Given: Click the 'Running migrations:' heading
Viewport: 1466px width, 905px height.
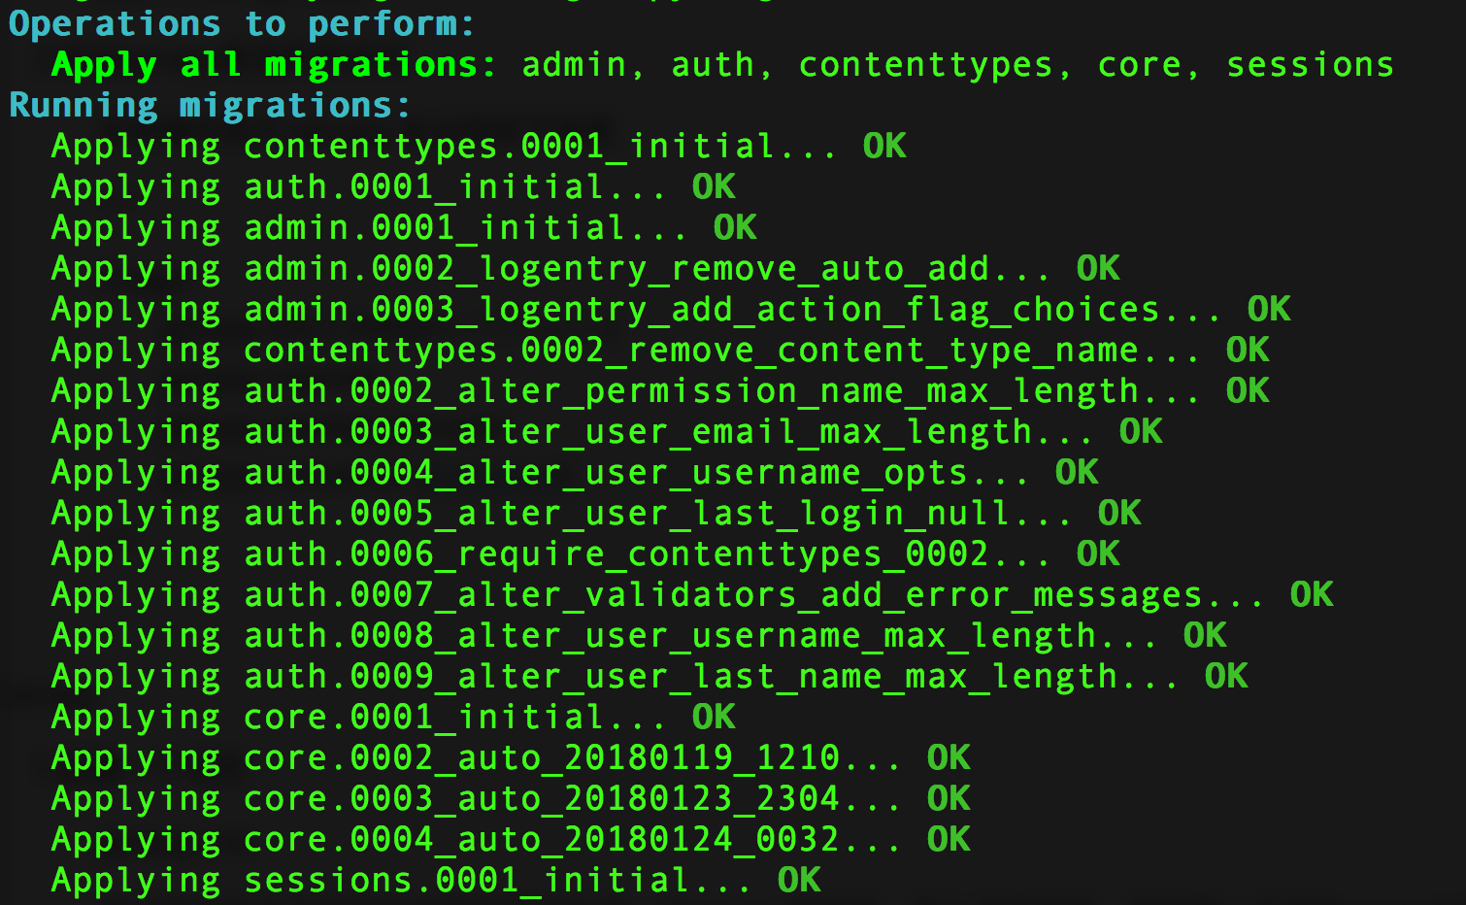Looking at the screenshot, I should click(x=210, y=105).
